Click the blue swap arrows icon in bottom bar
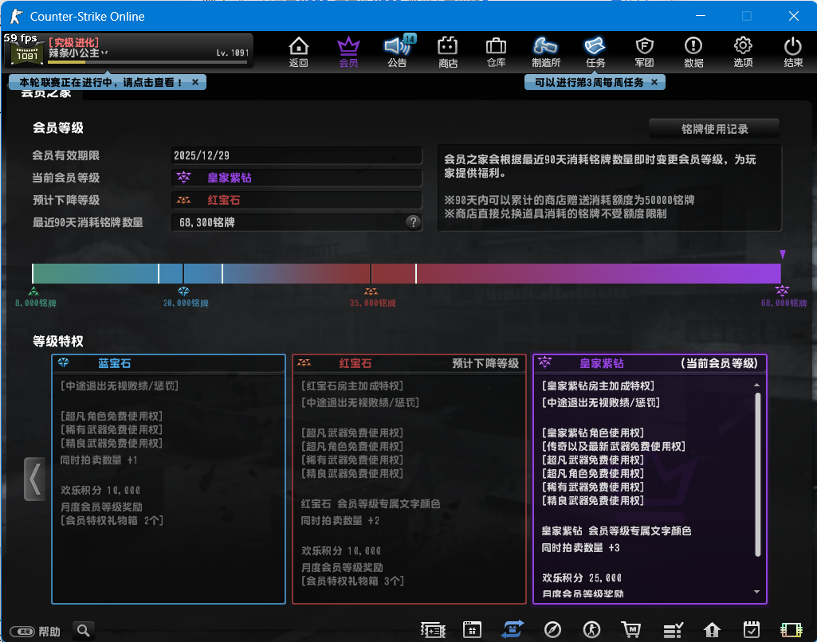This screenshot has width=817, height=642. coord(512,630)
